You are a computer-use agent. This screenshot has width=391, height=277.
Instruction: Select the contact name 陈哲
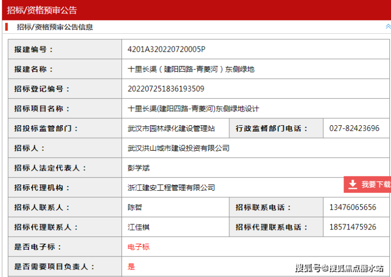[x=135, y=207]
